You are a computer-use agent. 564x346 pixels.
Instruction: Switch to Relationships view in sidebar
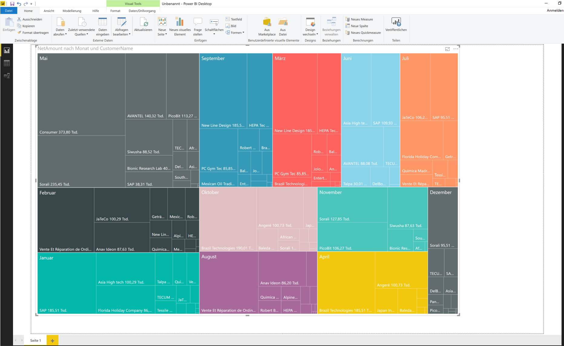pos(7,76)
